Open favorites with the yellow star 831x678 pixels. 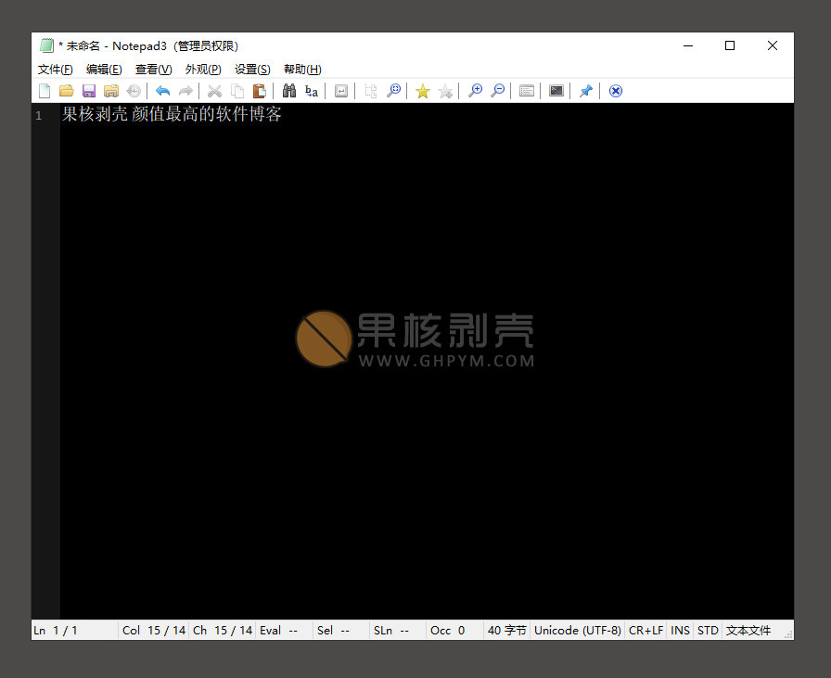click(422, 91)
